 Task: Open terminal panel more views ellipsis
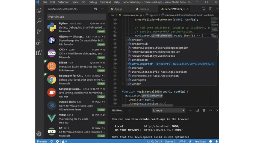click(130, 110)
